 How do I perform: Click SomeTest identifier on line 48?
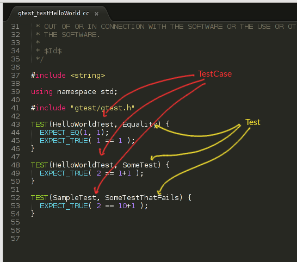click(x=140, y=165)
